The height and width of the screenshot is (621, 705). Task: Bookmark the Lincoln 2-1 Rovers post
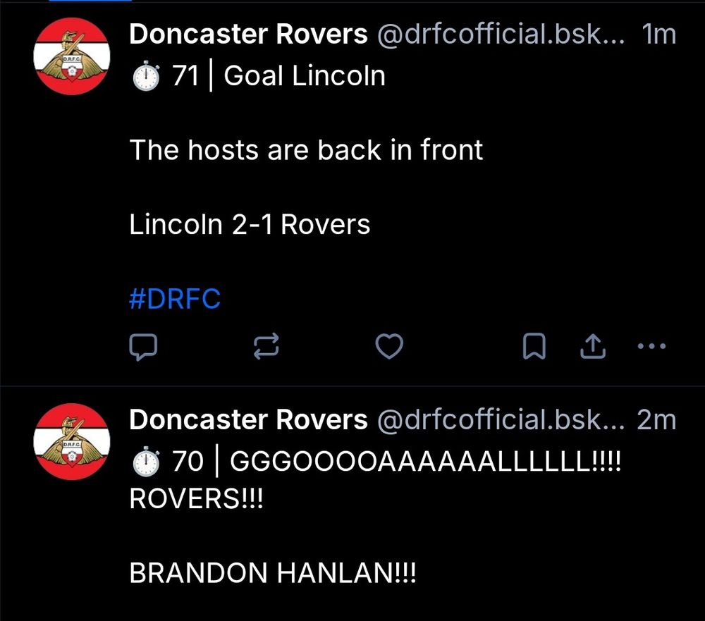tap(534, 346)
